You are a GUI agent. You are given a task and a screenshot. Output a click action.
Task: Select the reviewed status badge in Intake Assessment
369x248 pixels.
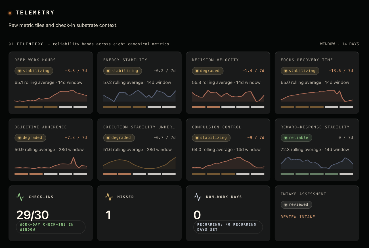point(296,205)
